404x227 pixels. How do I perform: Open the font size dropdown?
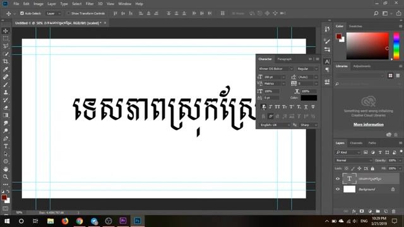tap(283, 77)
